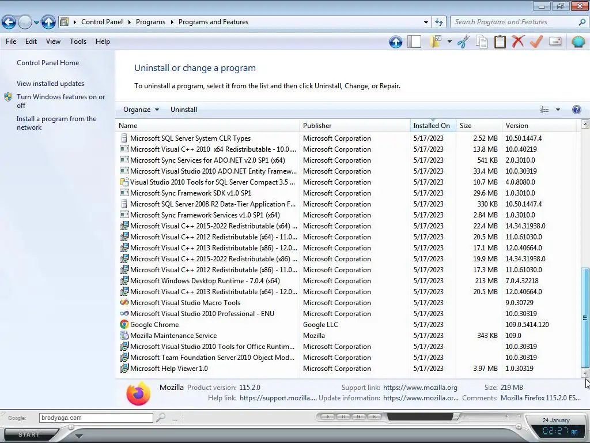Click the red X Delete icon
This screenshot has height=443, width=590.
(518, 42)
